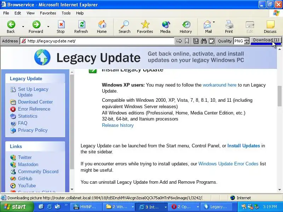Open the Mastodon link
283x212 pixels.
point(28,164)
